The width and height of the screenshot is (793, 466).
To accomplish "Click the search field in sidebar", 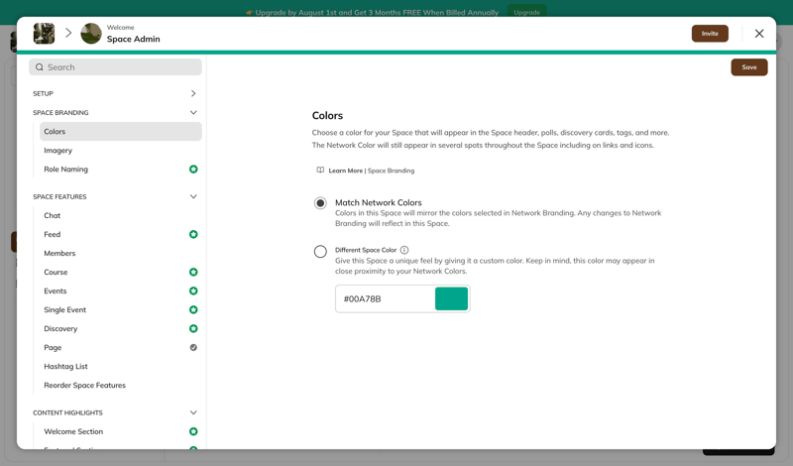I will pyautogui.click(x=115, y=67).
